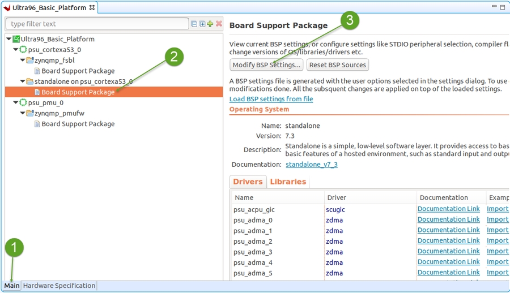Viewport: 510px width, 293px height.
Task: Click the psu_pmu_0 processor chip icon
Action: (23, 103)
